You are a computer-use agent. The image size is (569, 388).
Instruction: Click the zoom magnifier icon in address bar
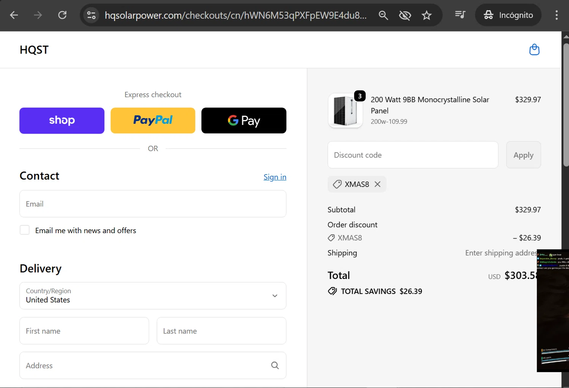pos(383,15)
